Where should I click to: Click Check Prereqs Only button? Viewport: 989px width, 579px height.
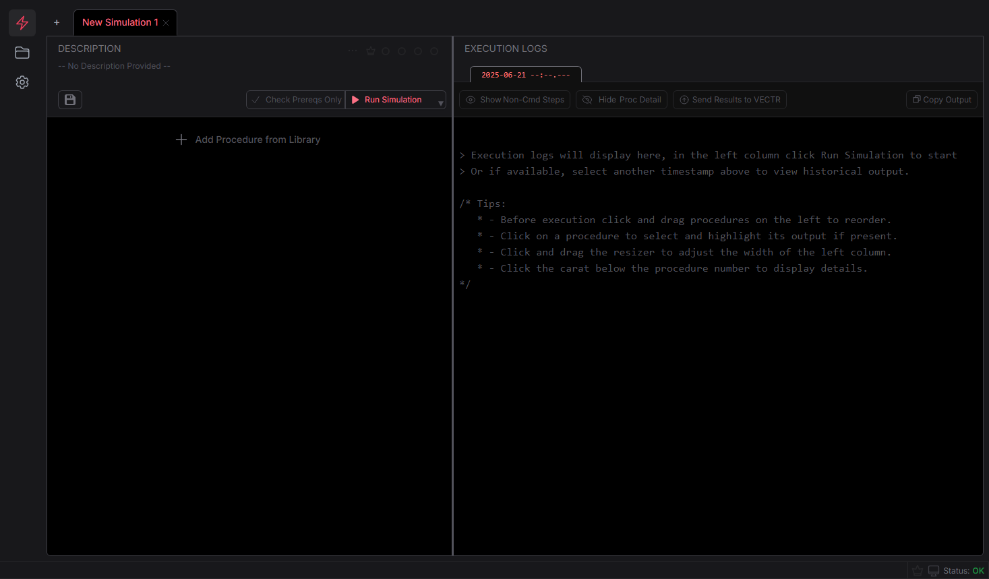click(x=296, y=100)
